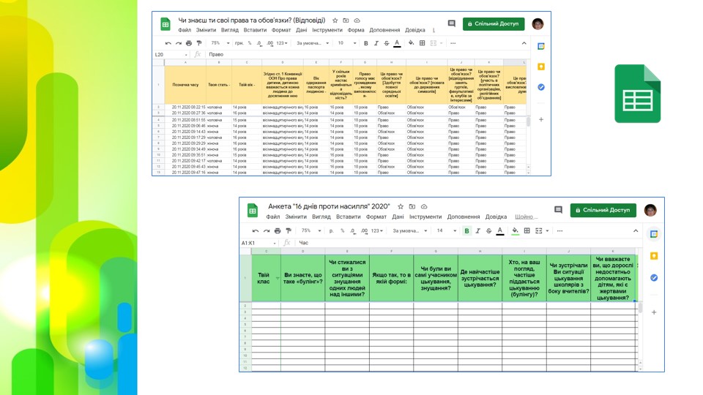Click Redo in the lower 'Анкета' spreadsheet toolbar
Screen dimensions: 703x395
click(x=267, y=231)
